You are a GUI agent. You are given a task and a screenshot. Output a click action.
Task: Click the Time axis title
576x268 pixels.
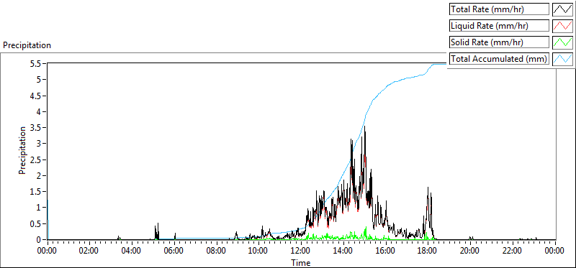click(x=301, y=262)
